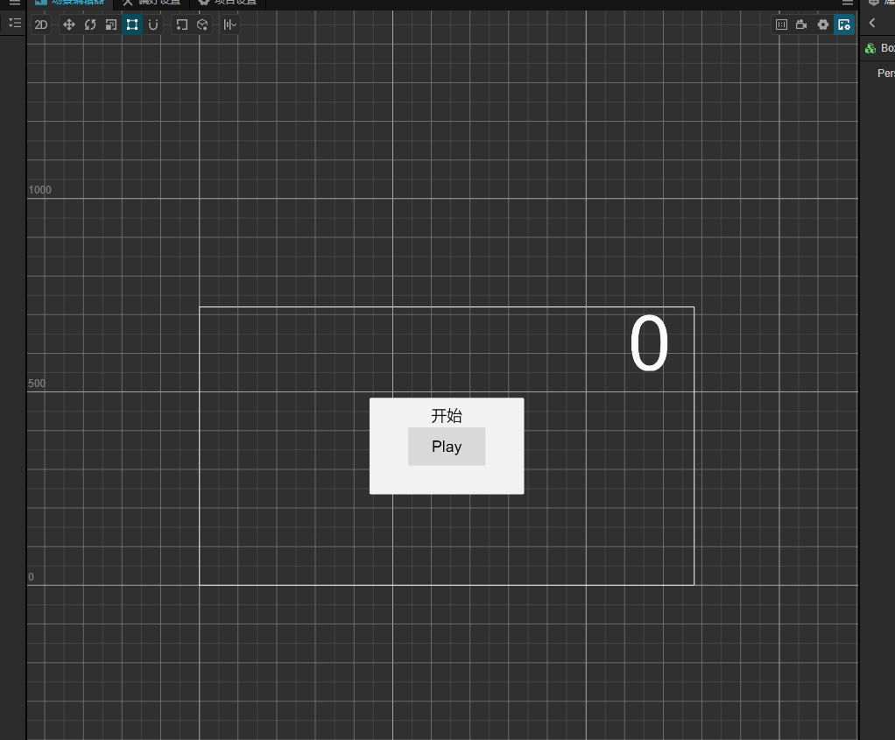Collapse the right panel with the chevron arrow
This screenshot has height=740, width=895.
871,23
